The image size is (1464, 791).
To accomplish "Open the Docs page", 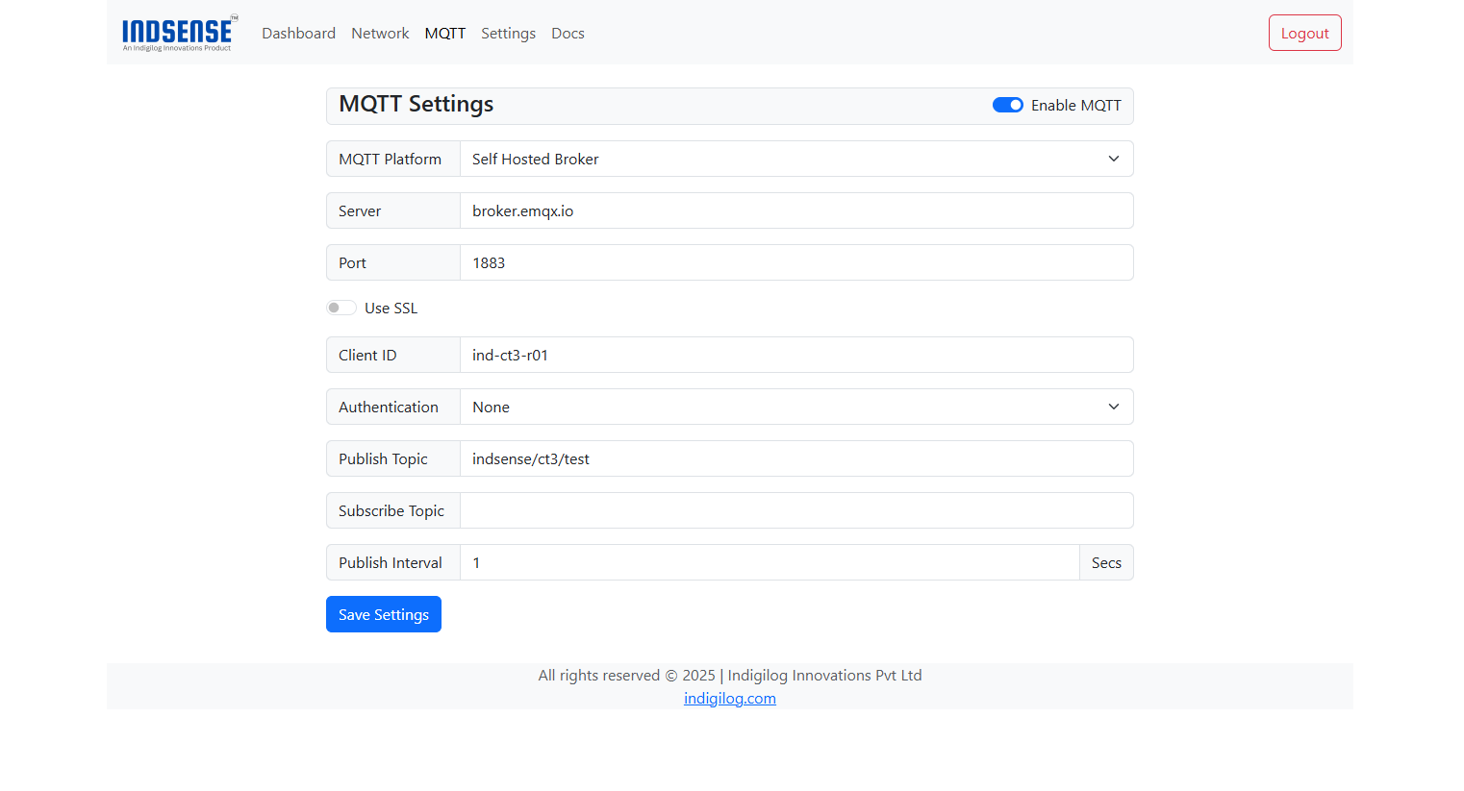I will coord(568,33).
